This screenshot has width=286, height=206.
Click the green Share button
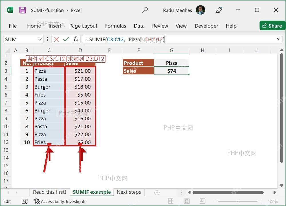[272, 25]
